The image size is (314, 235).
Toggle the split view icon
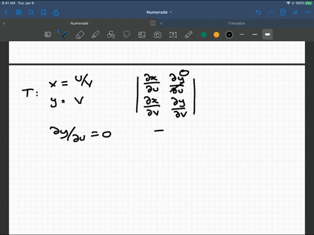(x=153, y=23)
